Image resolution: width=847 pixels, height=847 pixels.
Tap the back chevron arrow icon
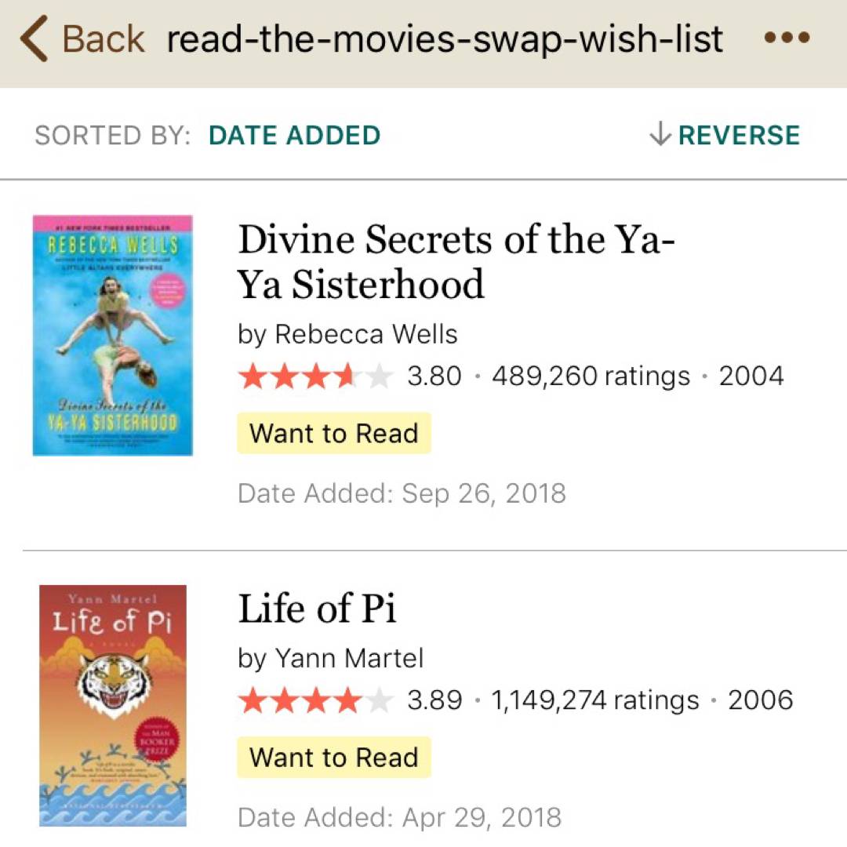[35, 39]
